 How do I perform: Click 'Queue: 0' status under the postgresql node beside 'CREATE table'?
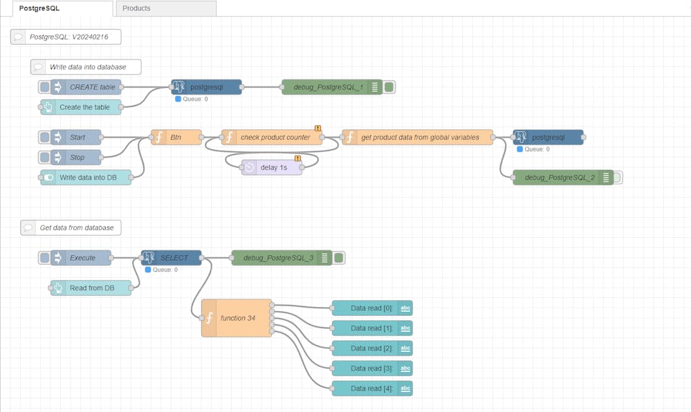[x=192, y=99]
